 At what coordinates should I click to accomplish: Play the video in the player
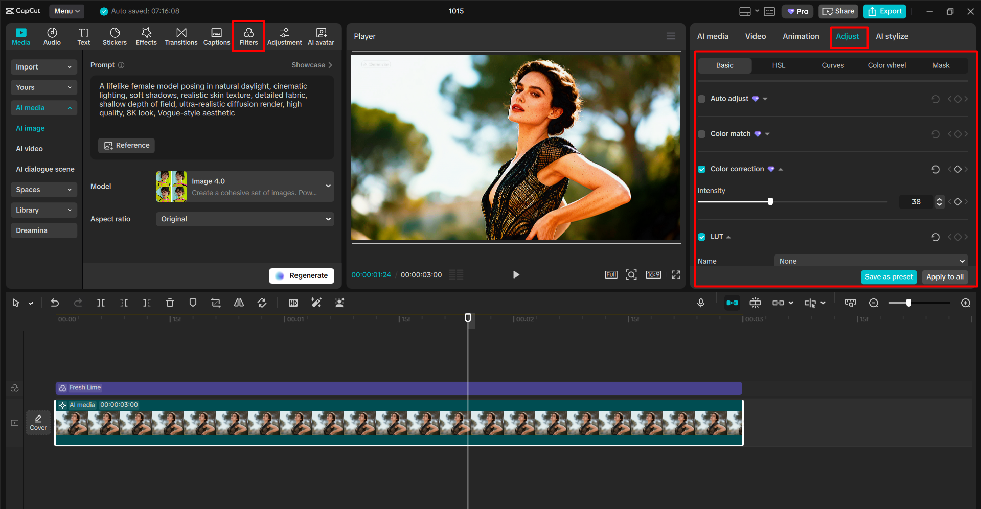click(x=516, y=275)
